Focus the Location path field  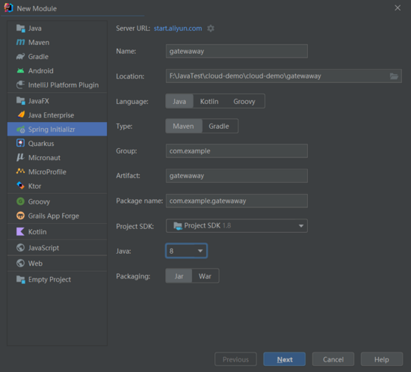[284, 76]
